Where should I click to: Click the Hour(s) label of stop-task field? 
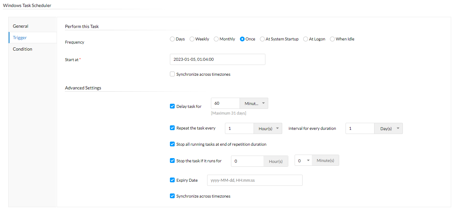pyautogui.click(x=276, y=161)
